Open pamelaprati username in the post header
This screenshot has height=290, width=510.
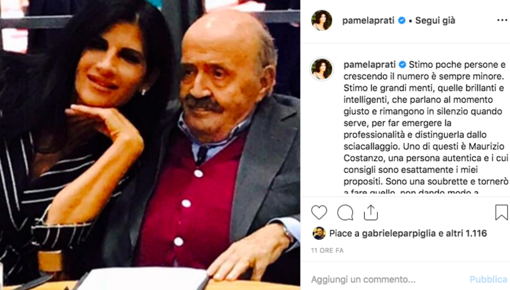click(x=368, y=20)
